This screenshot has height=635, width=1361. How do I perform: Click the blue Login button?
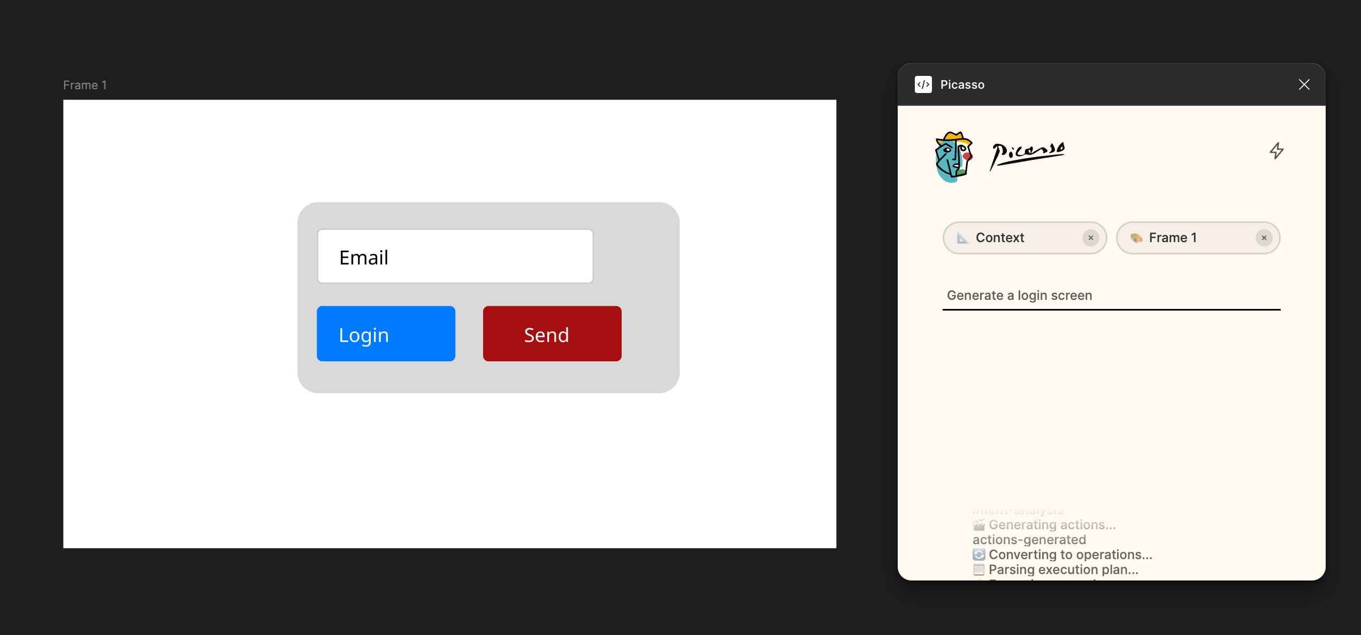[386, 334]
